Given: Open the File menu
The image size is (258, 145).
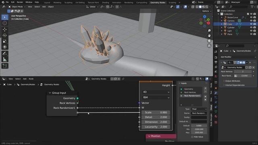Looking at the screenshot, I should (x=7, y=2).
